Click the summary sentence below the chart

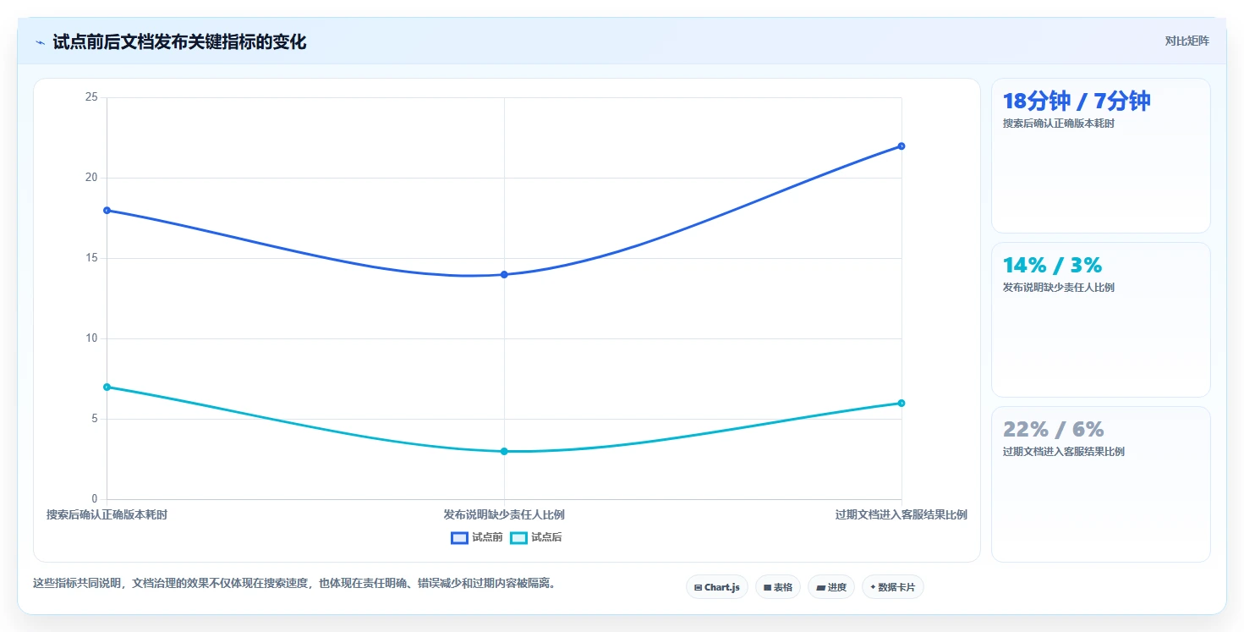[297, 584]
